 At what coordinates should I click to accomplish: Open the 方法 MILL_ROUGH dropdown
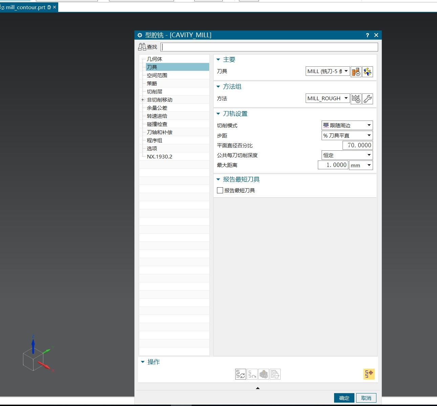click(328, 98)
